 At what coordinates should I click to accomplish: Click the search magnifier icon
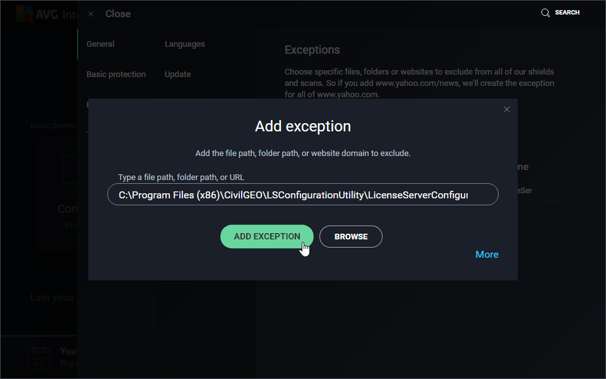coord(545,13)
